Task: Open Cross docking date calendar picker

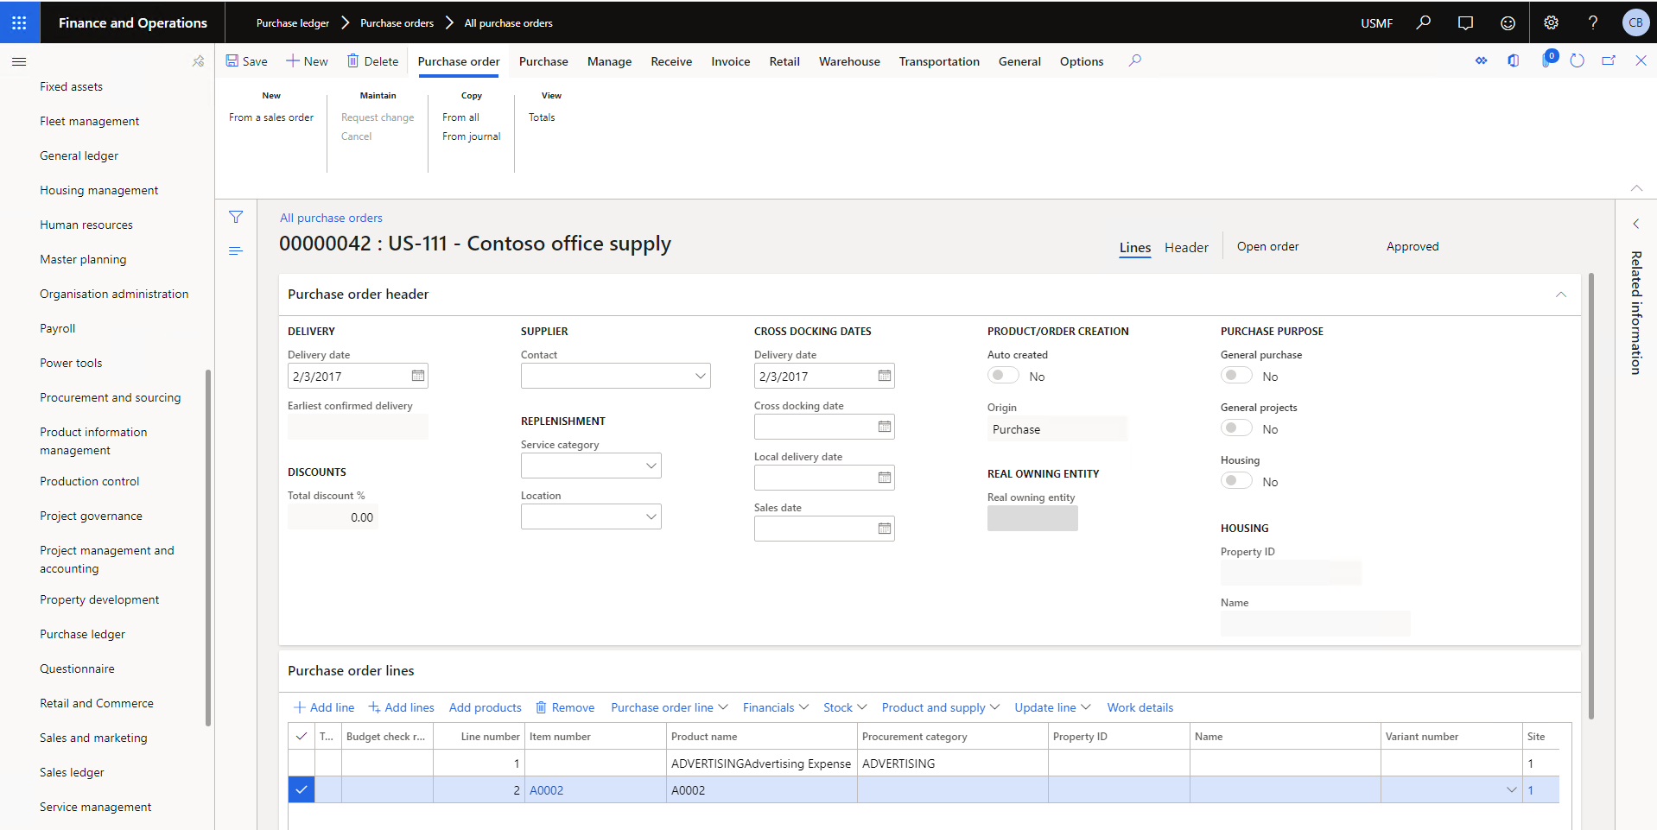Action: [x=885, y=427]
